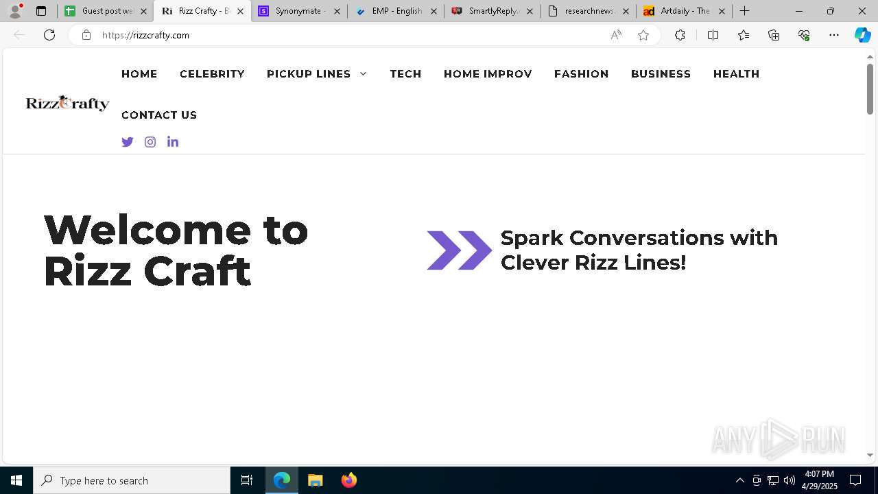Open volume control in tray
The height and width of the screenshot is (494, 878).
[x=790, y=480]
